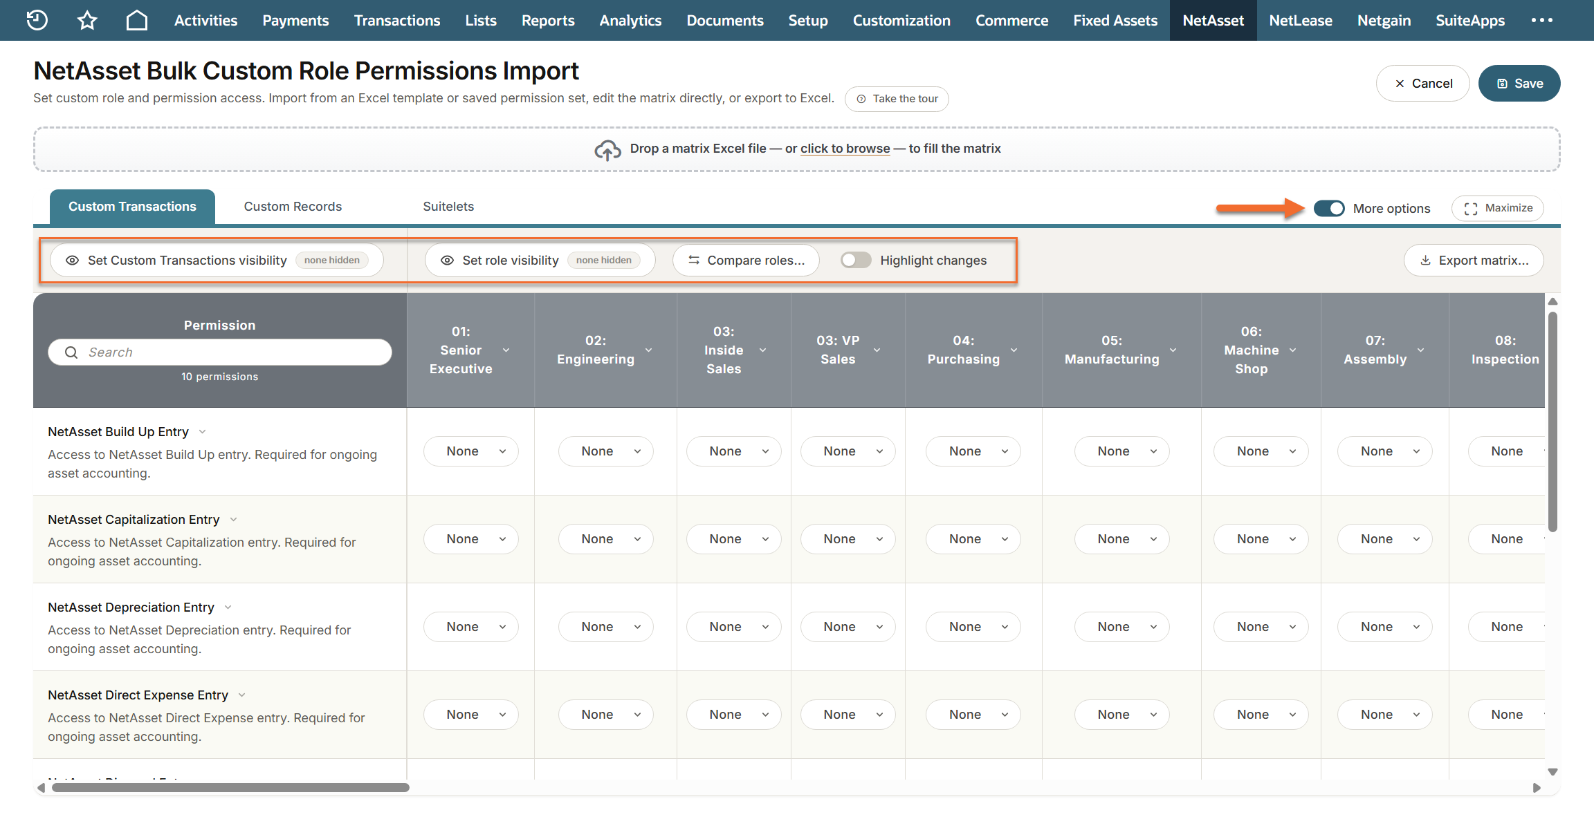Set Depreciation Entry permission for VP Sales
1594x819 pixels.
848,627
